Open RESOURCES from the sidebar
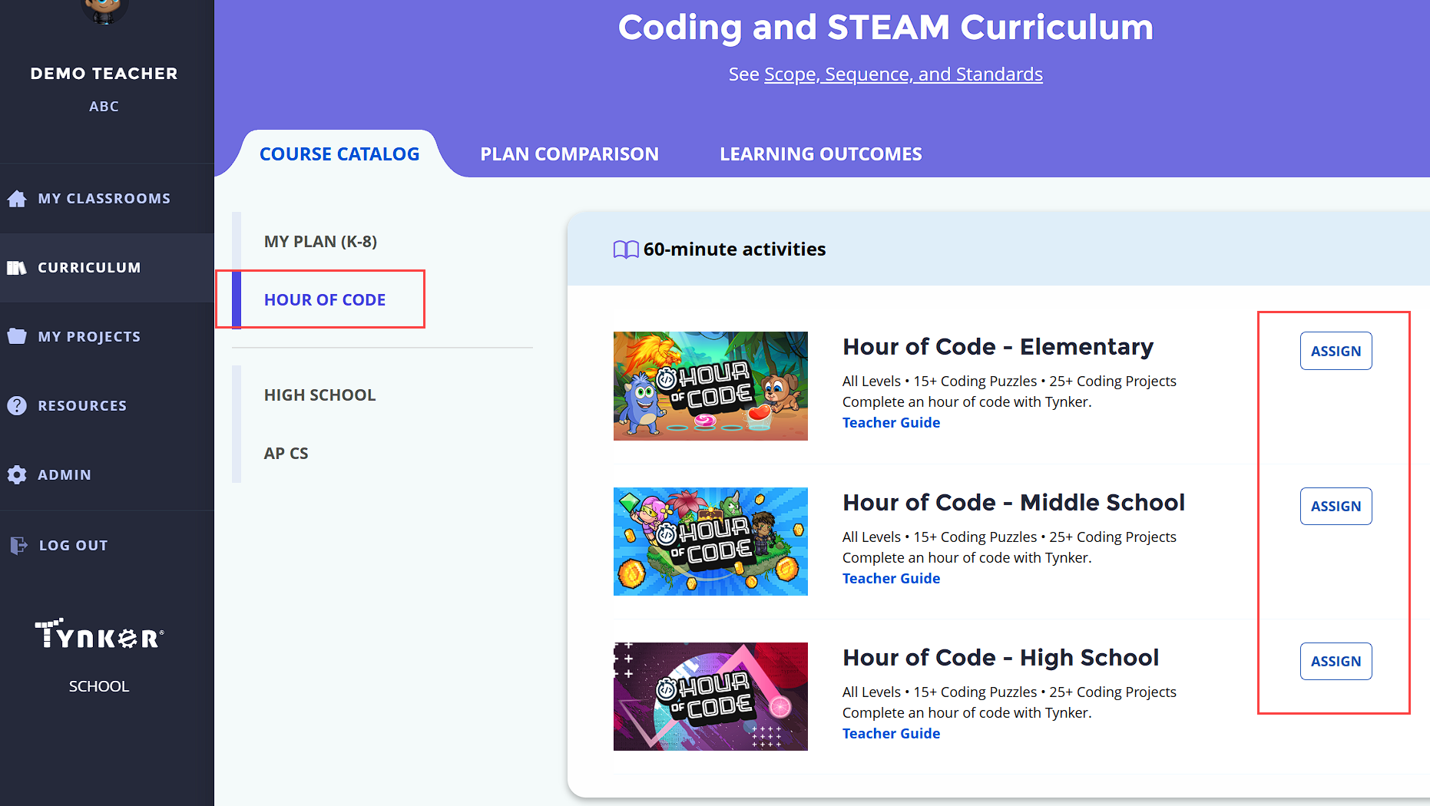 107,405
